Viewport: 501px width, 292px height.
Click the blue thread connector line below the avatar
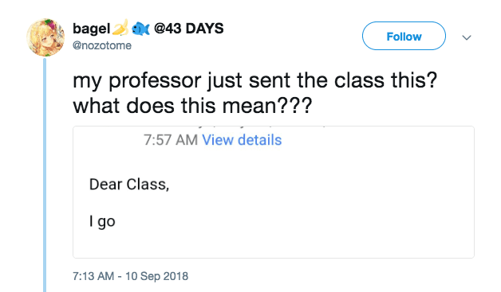coord(45,175)
